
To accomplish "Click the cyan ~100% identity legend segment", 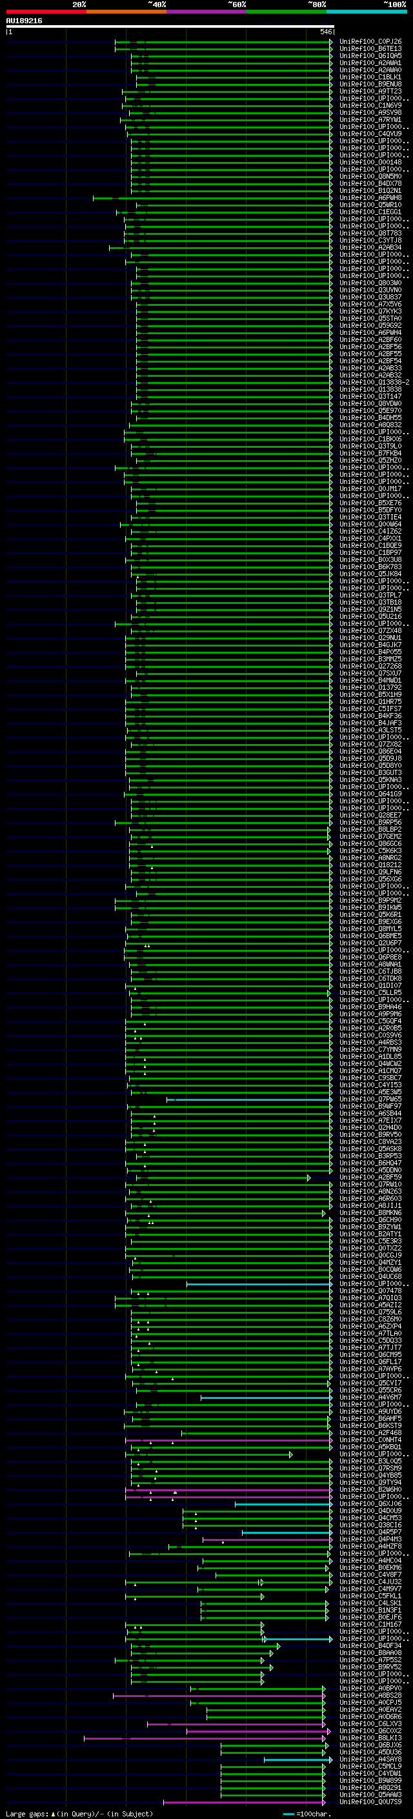I will pos(367,12).
